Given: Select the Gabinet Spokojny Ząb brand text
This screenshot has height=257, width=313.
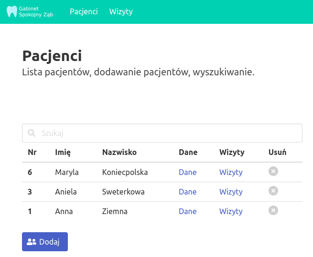Looking at the screenshot, I should tap(36, 11).
